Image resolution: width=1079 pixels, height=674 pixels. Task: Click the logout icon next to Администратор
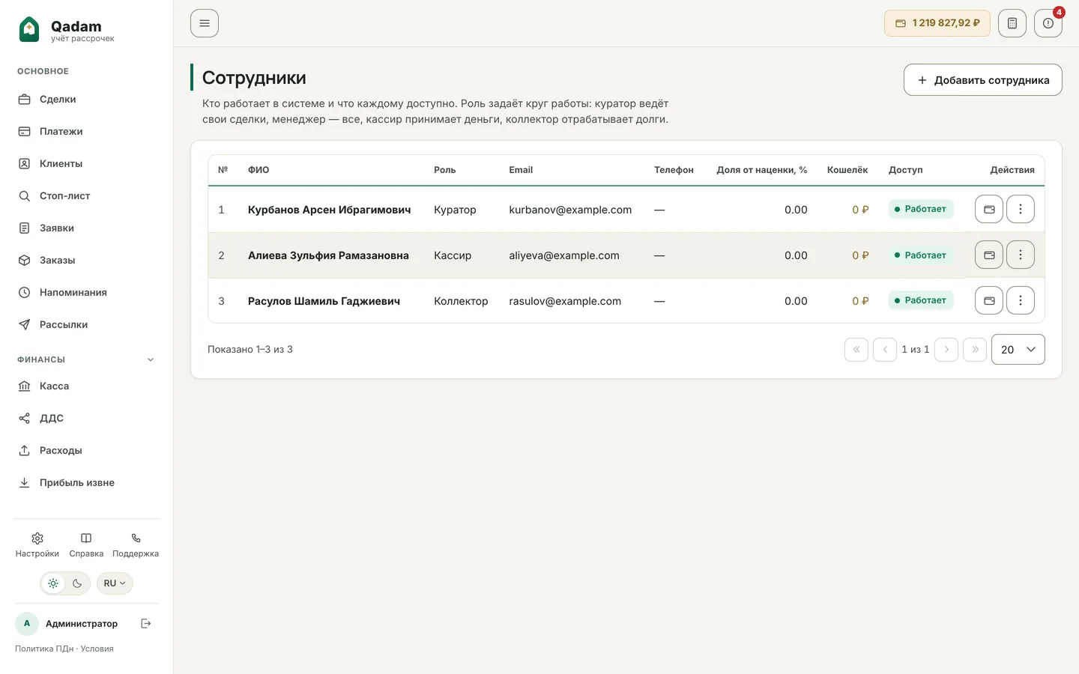[x=146, y=623]
